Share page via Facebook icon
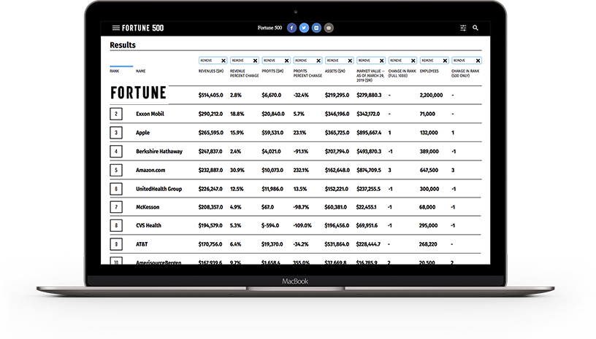 pyautogui.click(x=291, y=28)
